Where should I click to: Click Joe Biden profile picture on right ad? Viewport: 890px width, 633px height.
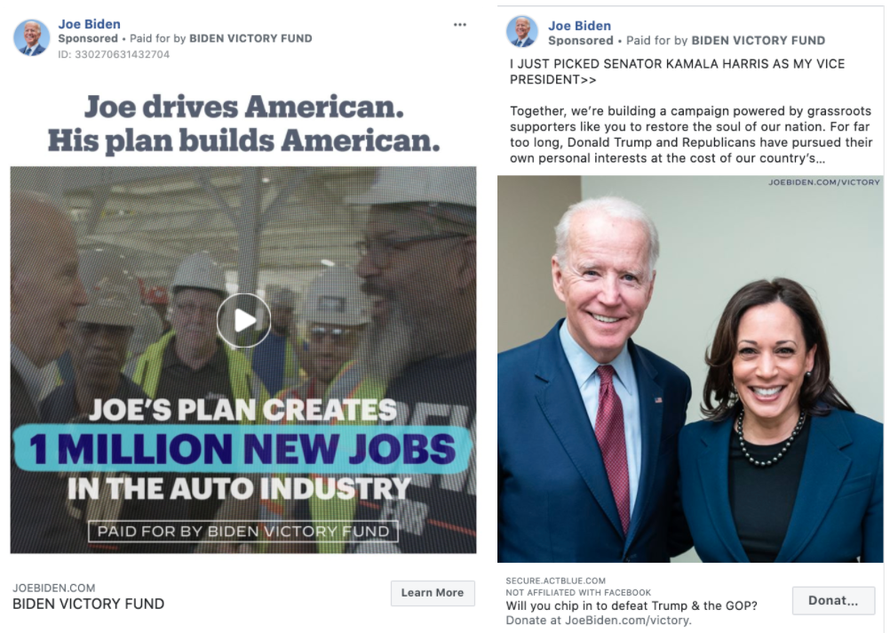coord(521,31)
